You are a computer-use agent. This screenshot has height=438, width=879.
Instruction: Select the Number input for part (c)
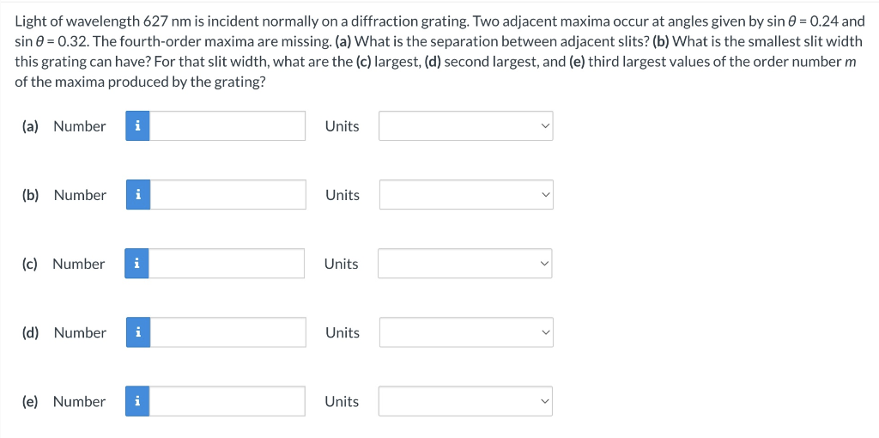[x=227, y=264]
